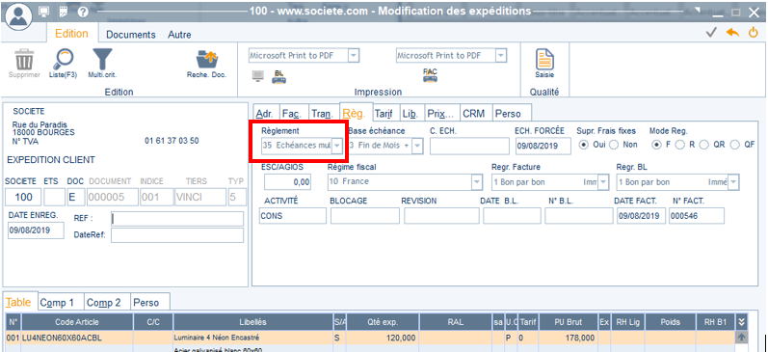Click the BLOCAGE input field

point(365,216)
